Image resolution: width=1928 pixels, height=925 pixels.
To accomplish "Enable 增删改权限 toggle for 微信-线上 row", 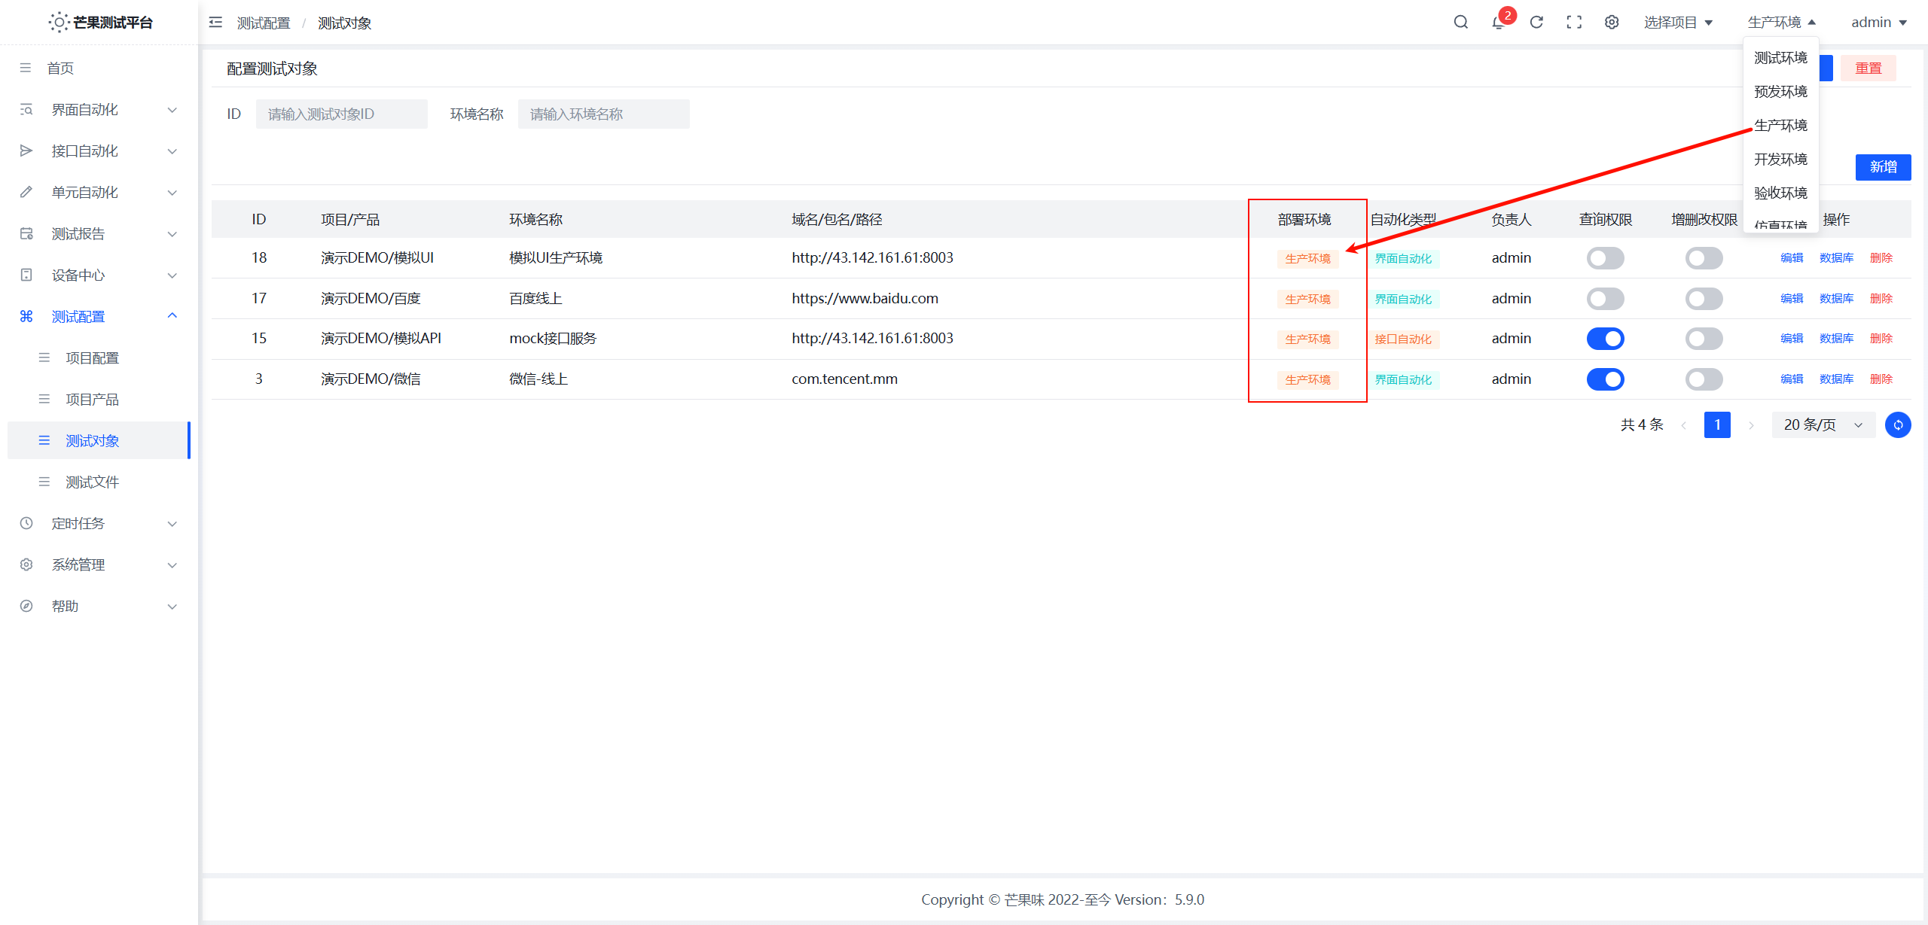I will point(1704,379).
